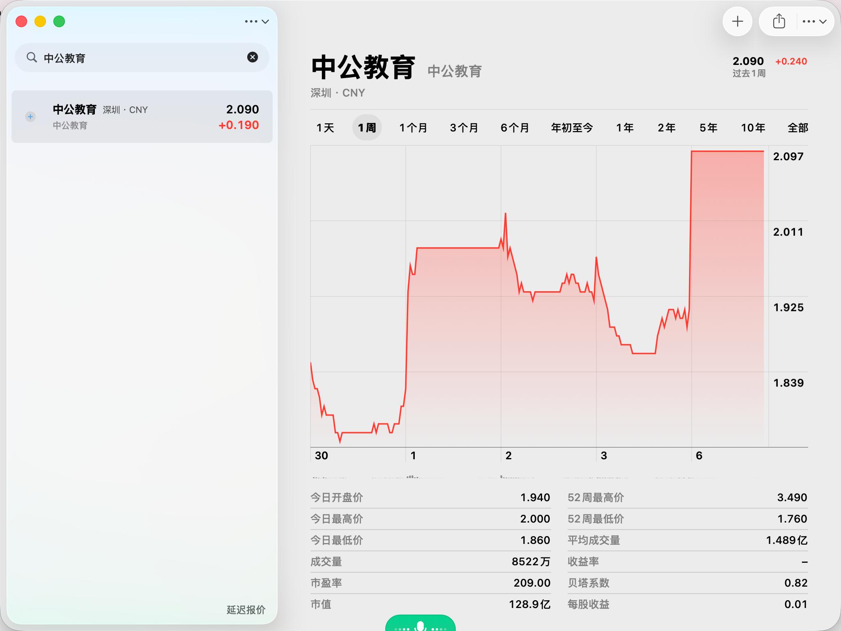
Task: Click the price chart spike near day 2
Action: (x=506, y=214)
